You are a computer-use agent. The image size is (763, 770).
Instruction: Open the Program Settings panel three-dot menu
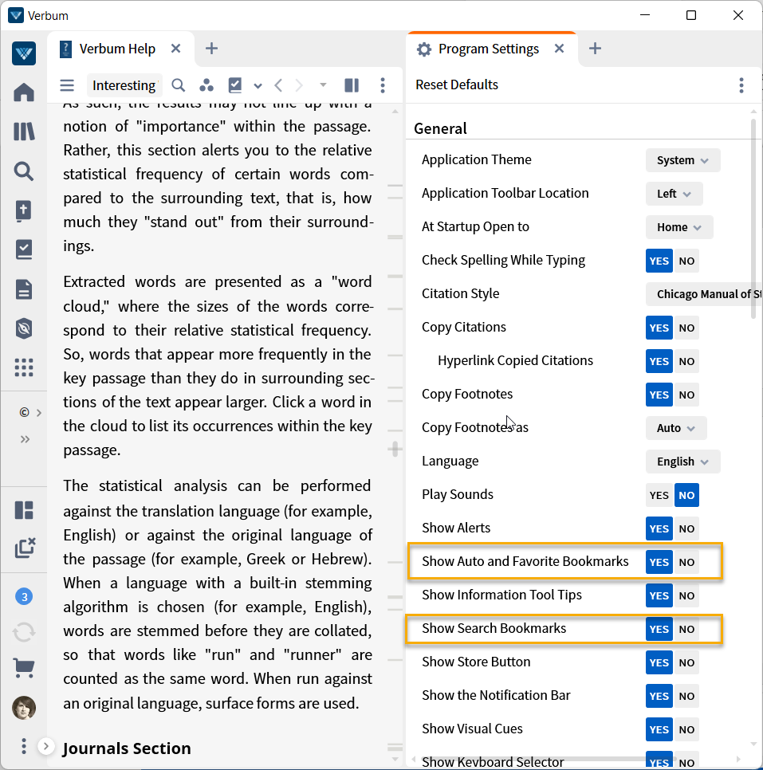pos(741,85)
